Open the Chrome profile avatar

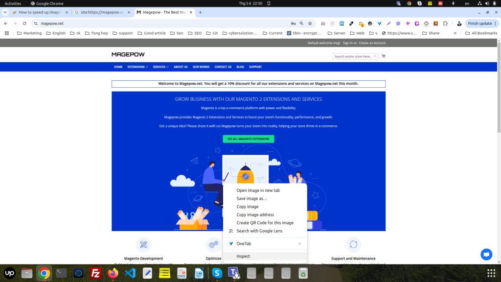pos(459,23)
